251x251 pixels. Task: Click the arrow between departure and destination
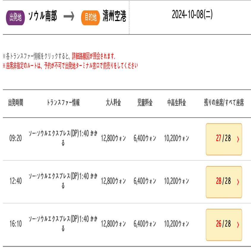click(x=69, y=17)
